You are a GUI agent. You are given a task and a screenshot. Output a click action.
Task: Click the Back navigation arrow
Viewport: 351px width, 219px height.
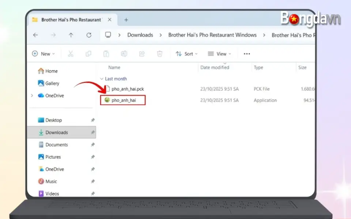pos(35,35)
